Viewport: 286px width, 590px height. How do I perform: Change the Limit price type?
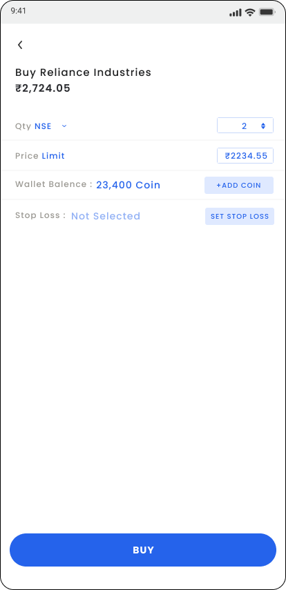pos(53,156)
